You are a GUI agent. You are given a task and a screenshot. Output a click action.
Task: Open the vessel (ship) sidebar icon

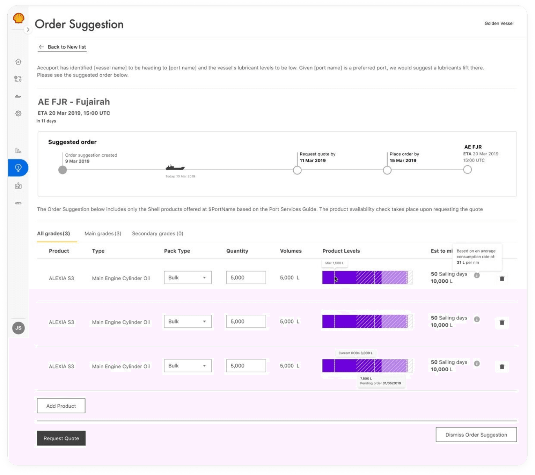(x=18, y=96)
